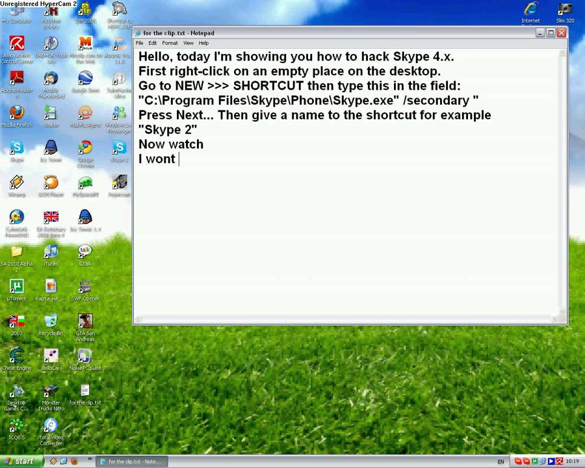Select the Slim 320 desktop icon
The image size is (585, 468).
coord(565,13)
